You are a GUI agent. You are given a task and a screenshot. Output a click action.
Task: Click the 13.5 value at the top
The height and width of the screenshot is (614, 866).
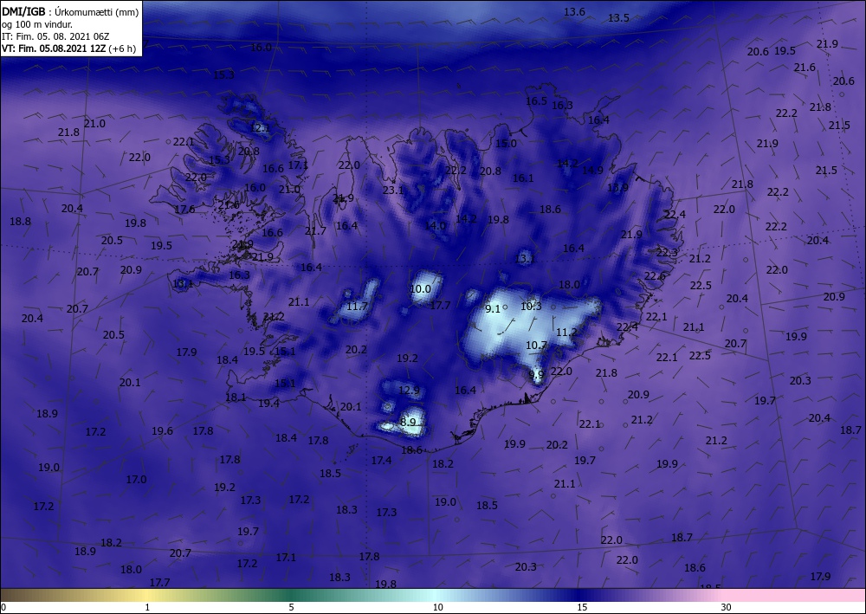(618, 18)
